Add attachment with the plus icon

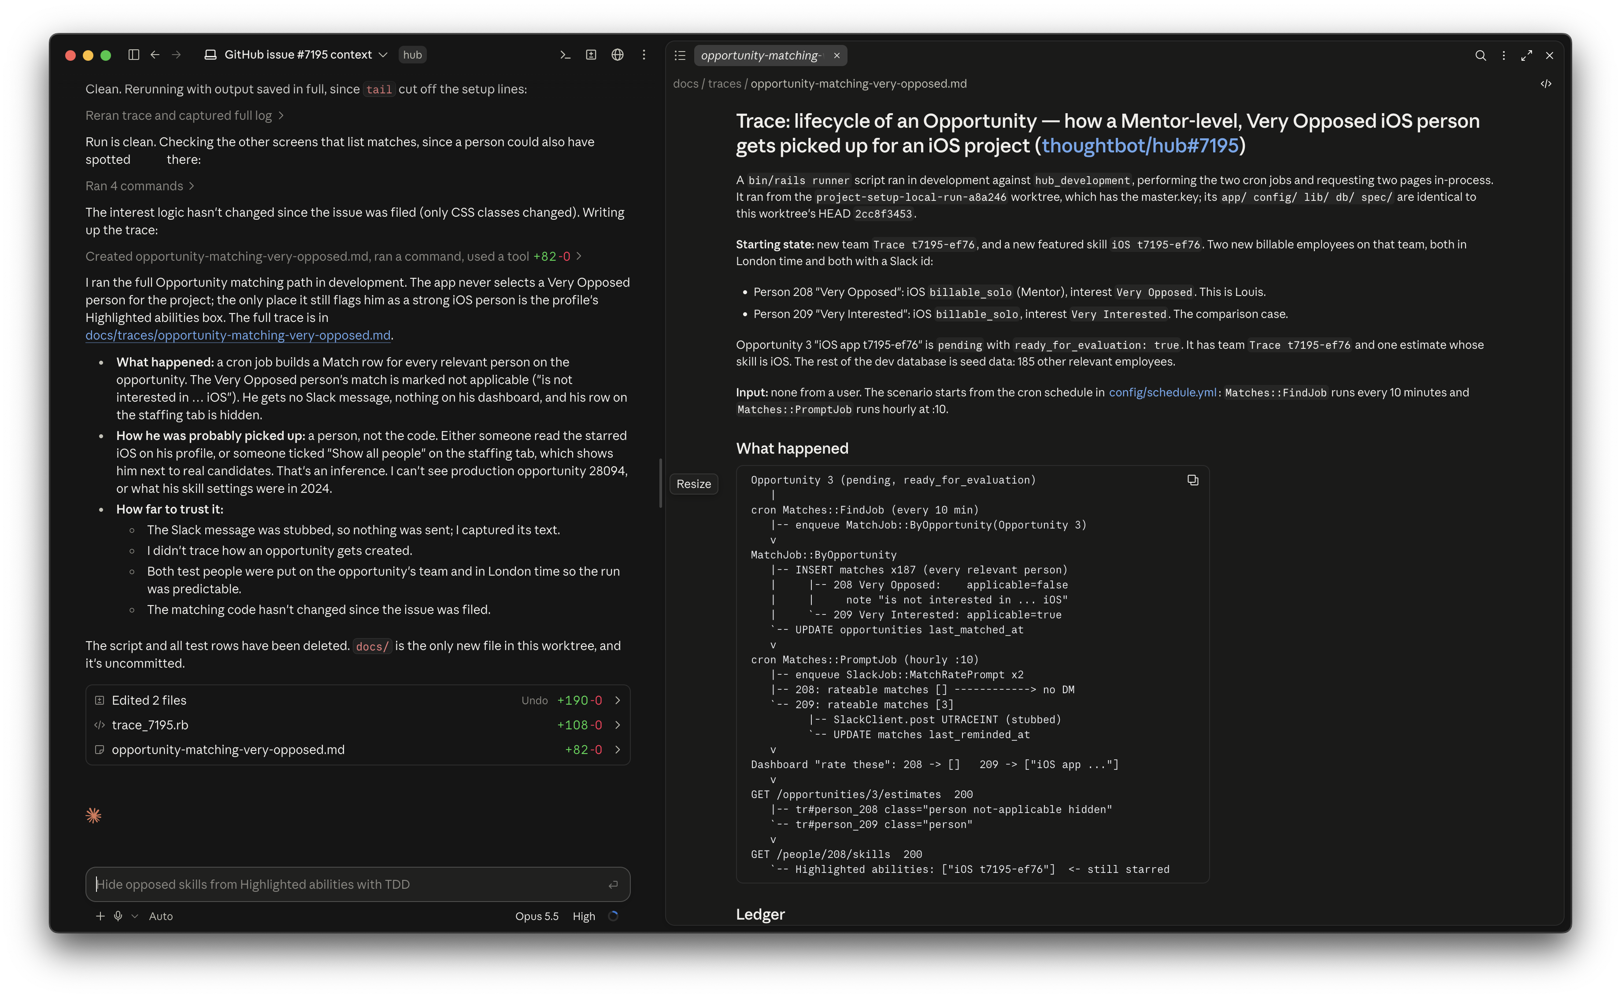[100, 916]
